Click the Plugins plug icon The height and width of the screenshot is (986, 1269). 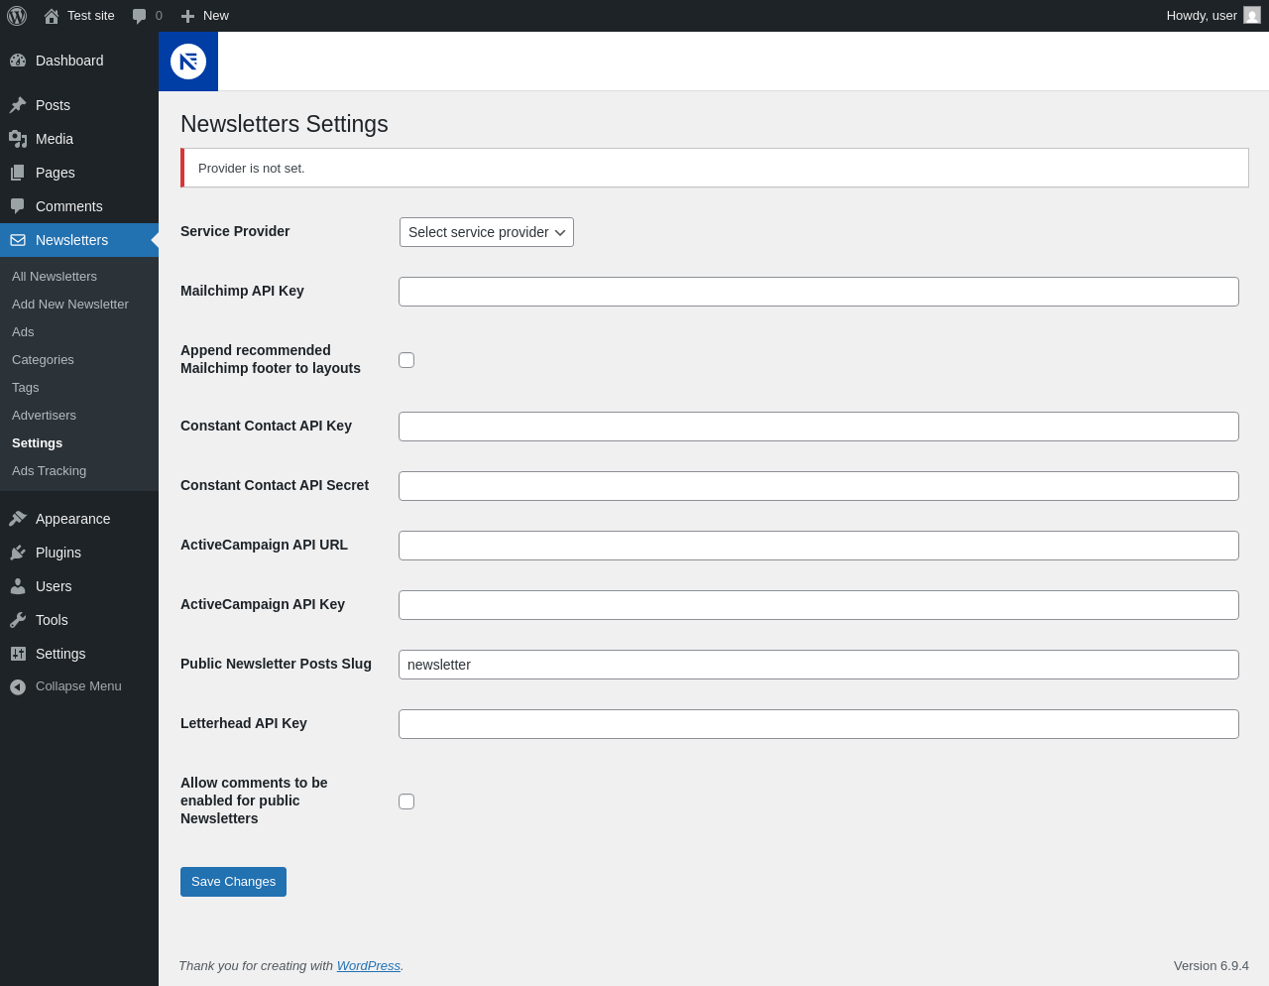coord(18,553)
